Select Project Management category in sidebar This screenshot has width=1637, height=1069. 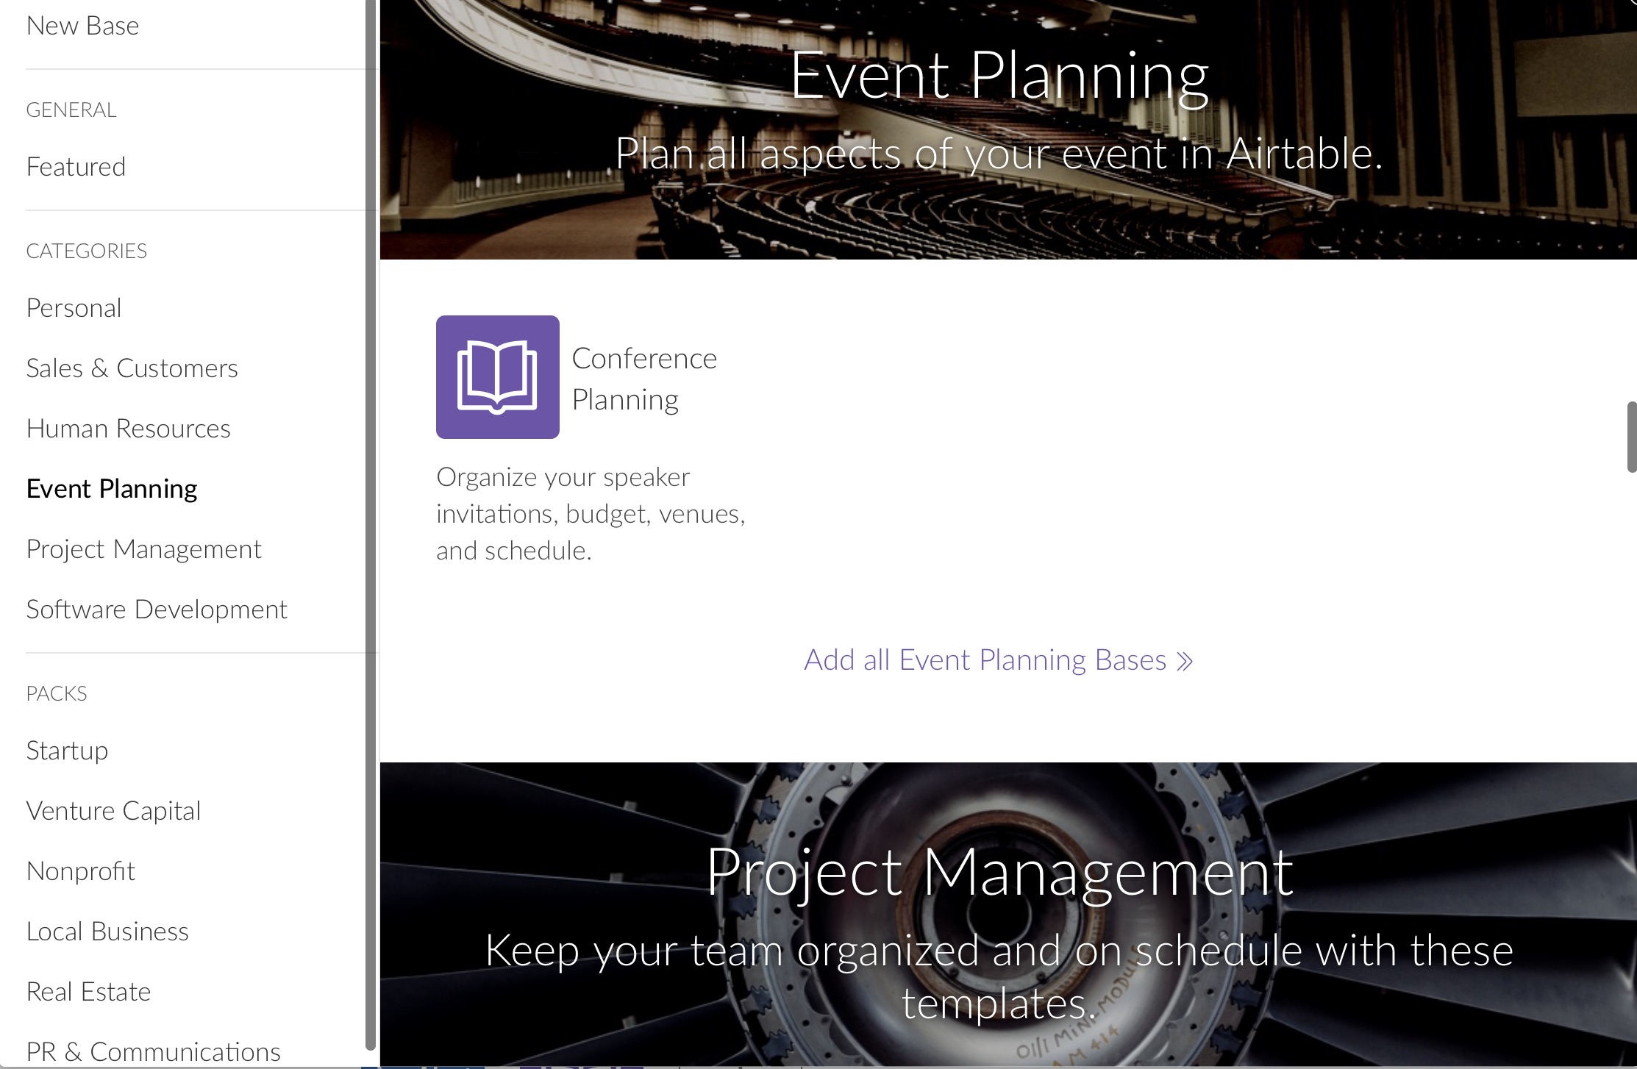[x=143, y=548]
